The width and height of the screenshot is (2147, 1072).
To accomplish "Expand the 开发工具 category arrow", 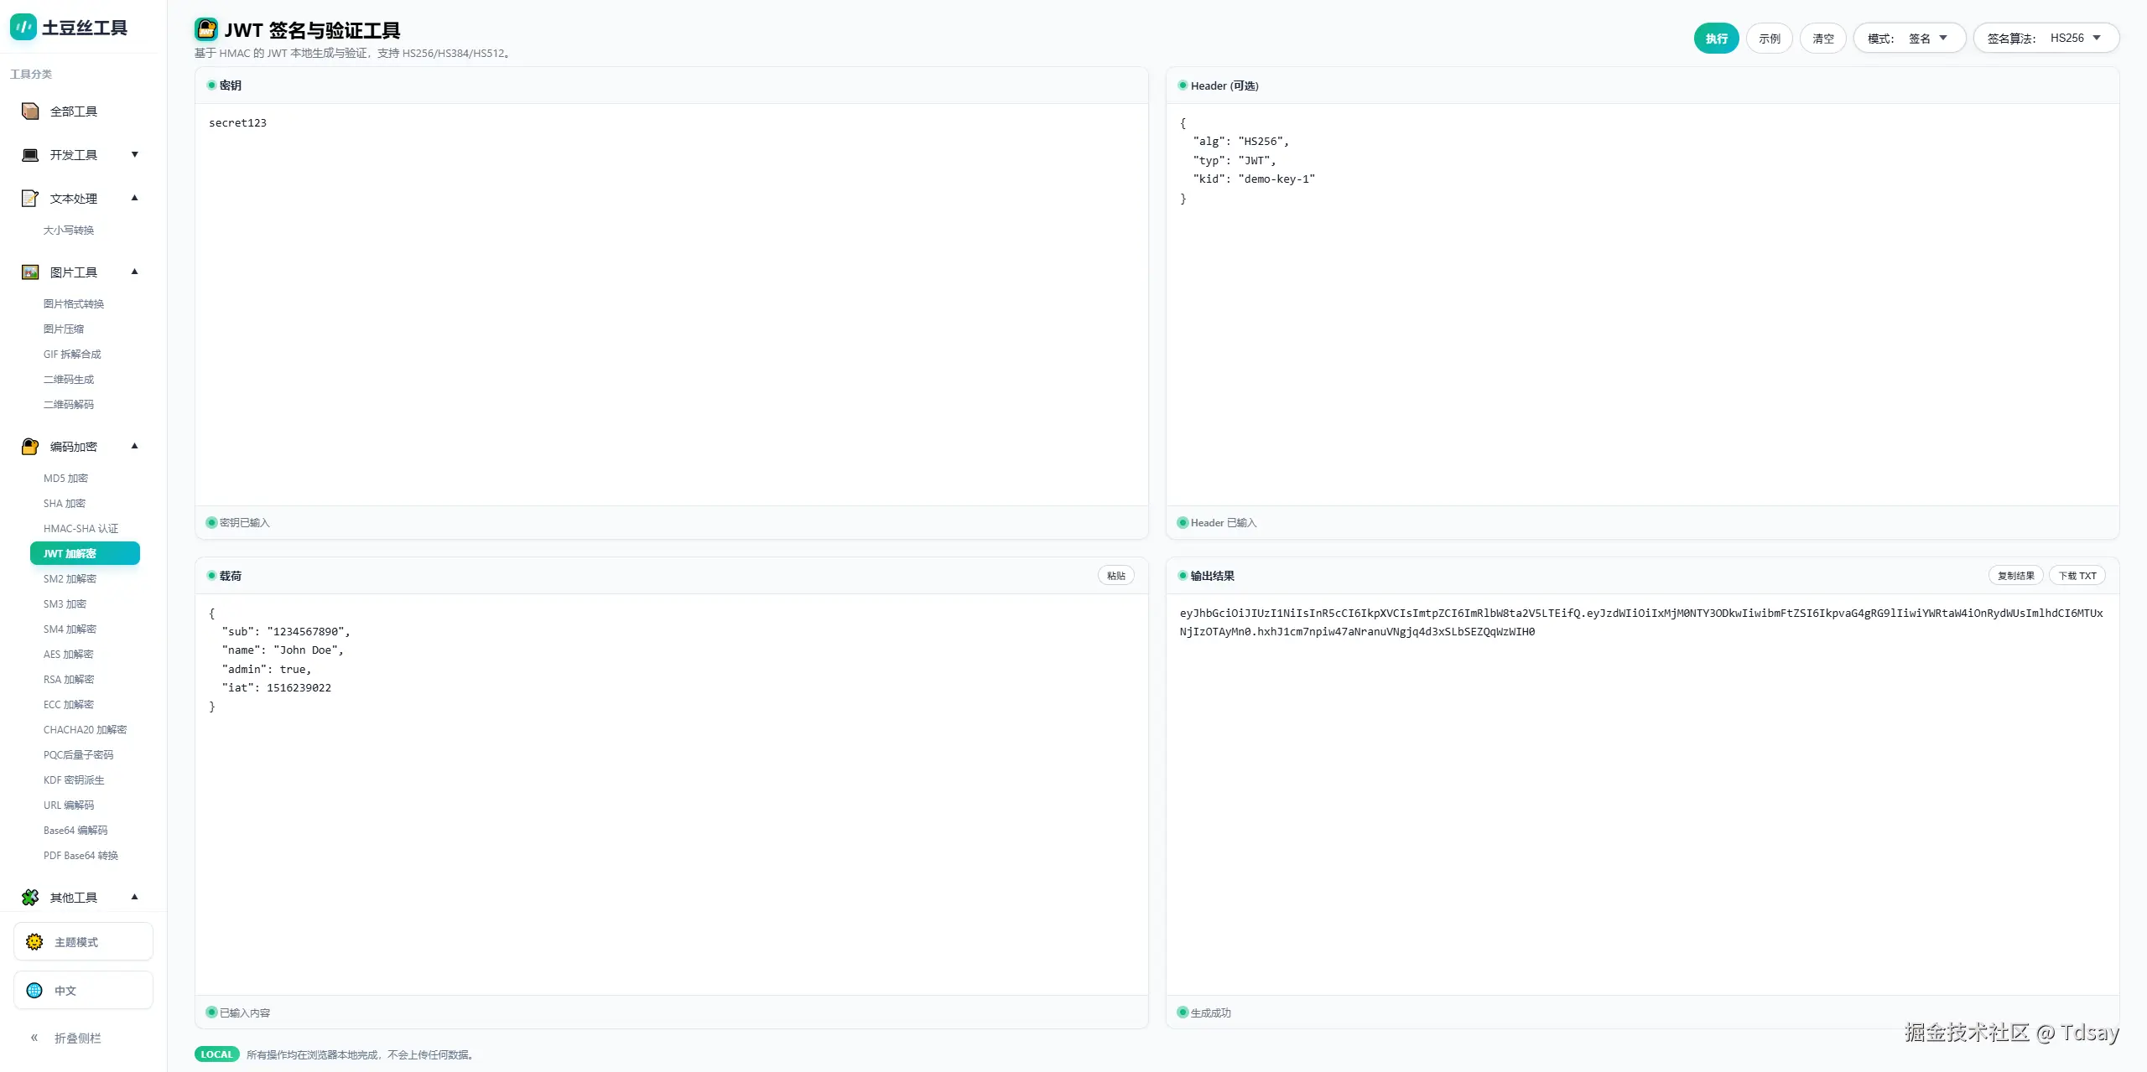I will click(134, 155).
